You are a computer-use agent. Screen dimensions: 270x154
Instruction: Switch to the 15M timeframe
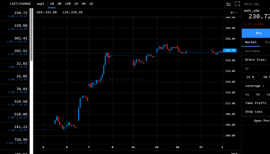68,4
